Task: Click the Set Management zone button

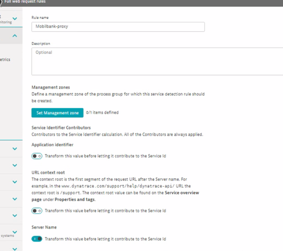Action: [58, 113]
